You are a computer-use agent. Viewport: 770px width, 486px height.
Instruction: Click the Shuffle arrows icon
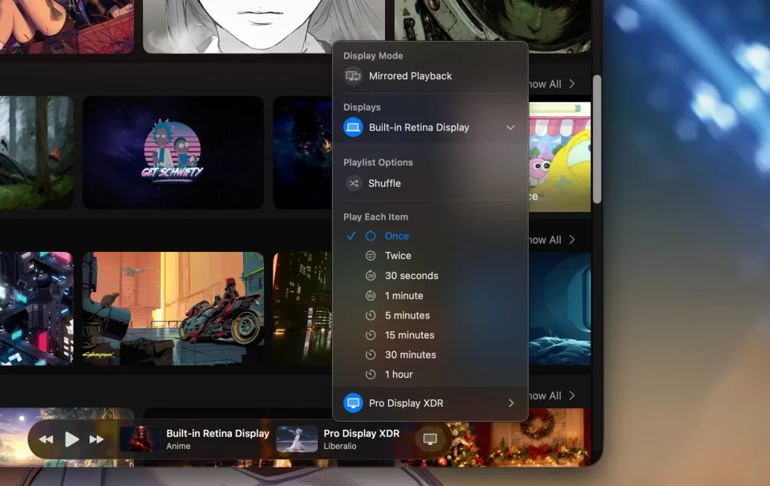tap(353, 183)
